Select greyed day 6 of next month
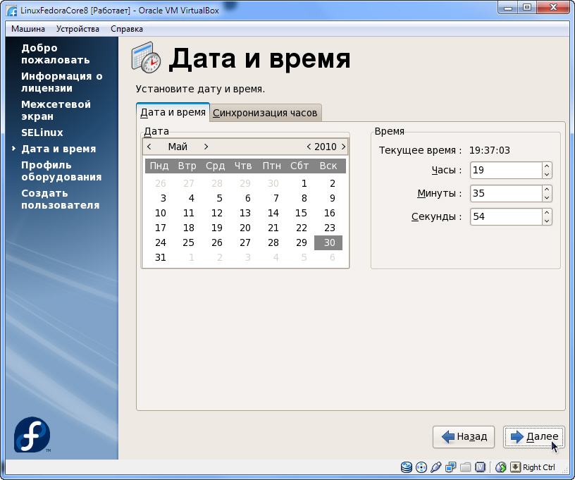The width and height of the screenshot is (575, 480). tap(332, 257)
